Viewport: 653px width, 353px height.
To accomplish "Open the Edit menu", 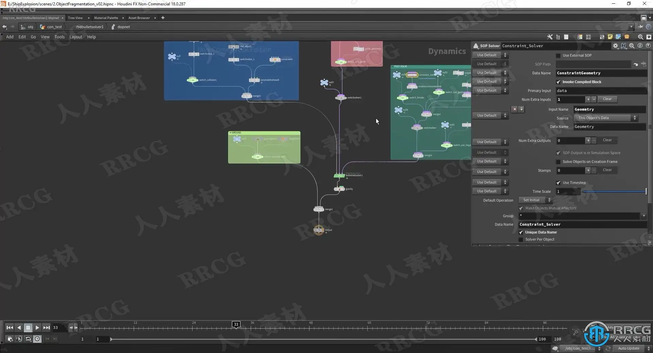I will (x=22, y=37).
